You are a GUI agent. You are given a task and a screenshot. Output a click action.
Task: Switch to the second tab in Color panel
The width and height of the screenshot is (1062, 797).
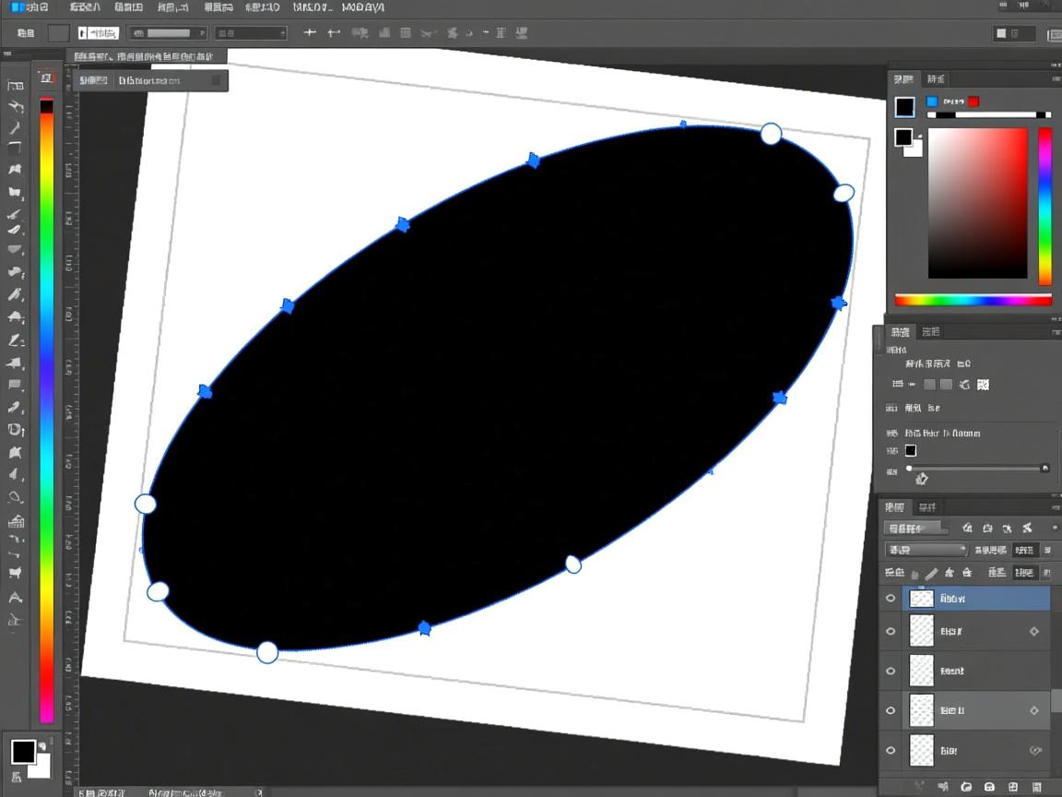pyautogui.click(x=936, y=79)
